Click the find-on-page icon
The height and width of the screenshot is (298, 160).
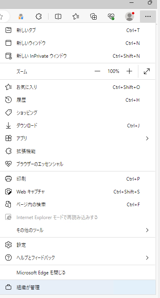[8, 205]
